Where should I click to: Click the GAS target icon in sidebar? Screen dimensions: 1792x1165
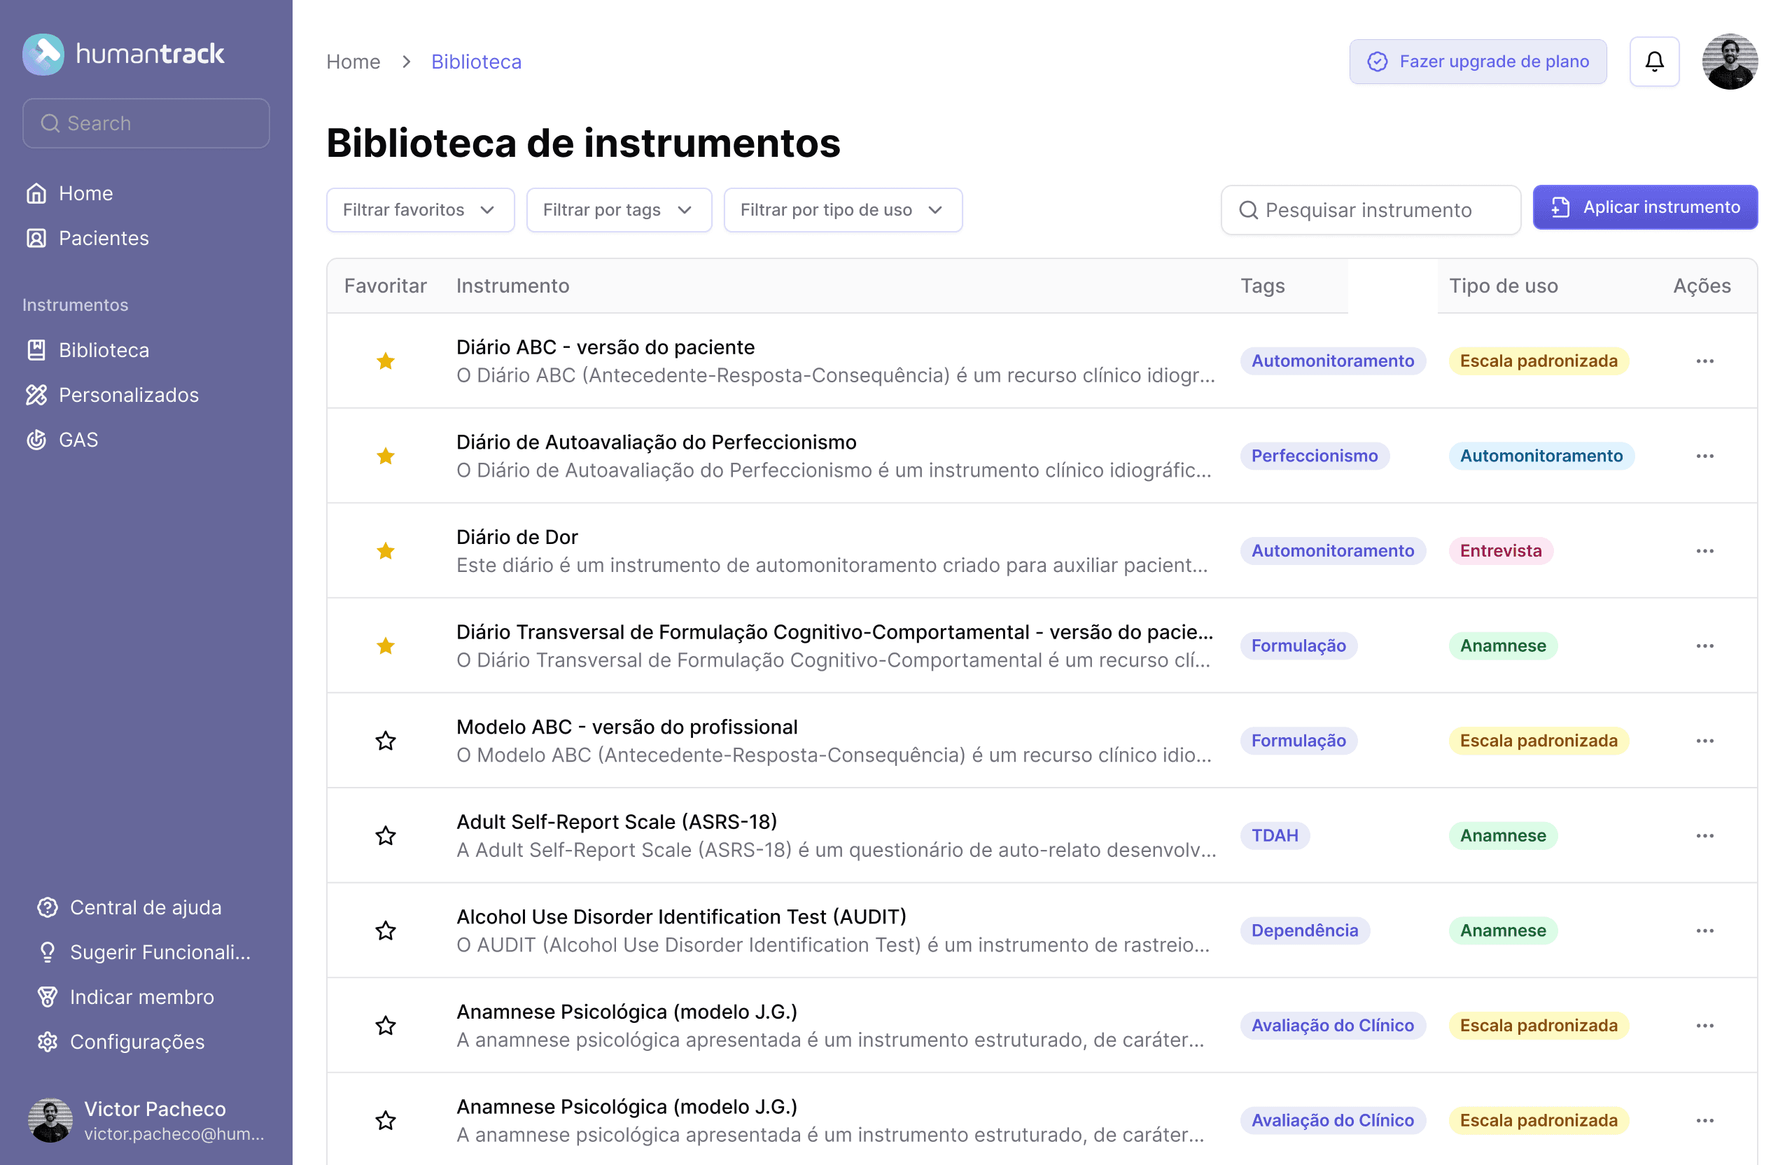click(x=36, y=439)
